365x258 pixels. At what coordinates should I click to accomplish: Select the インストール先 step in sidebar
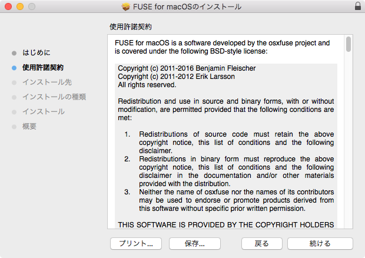[x=47, y=82]
